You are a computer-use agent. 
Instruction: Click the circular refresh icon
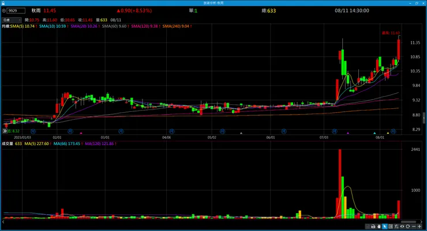[x=407, y=226]
